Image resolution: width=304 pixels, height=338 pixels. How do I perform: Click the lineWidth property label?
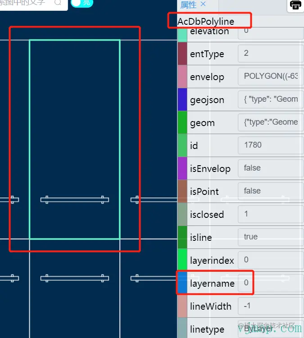pyautogui.click(x=210, y=306)
